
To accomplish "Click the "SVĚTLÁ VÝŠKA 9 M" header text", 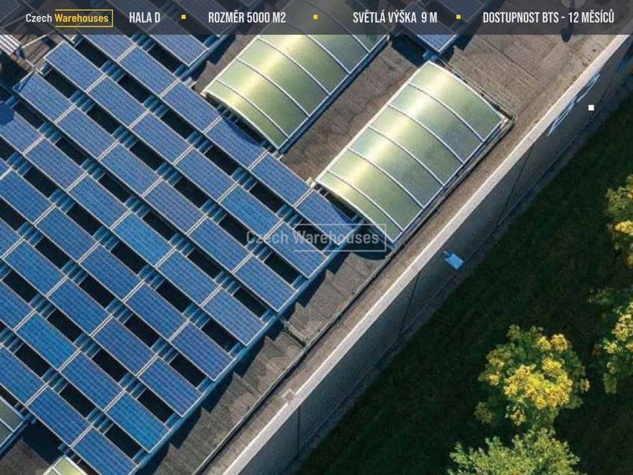I will pyautogui.click(x=395, y=18).
